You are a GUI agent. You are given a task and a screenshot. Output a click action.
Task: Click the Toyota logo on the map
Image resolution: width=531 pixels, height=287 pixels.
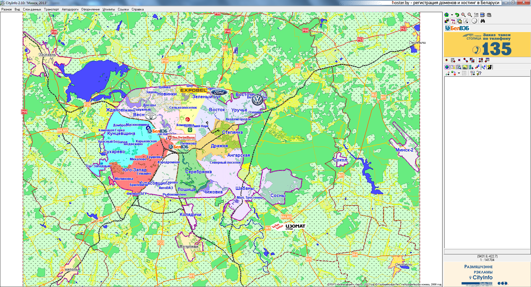click(151, 116)
